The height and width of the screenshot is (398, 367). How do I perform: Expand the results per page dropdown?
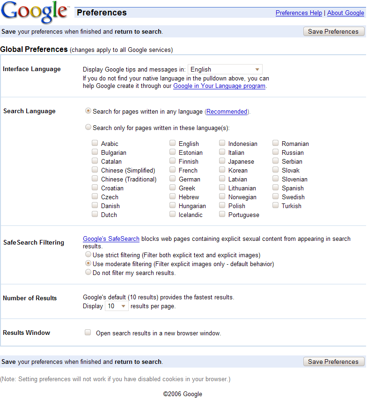(x=117, y=306)
